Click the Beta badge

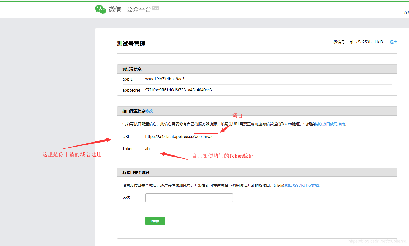(x=156, y=8)
